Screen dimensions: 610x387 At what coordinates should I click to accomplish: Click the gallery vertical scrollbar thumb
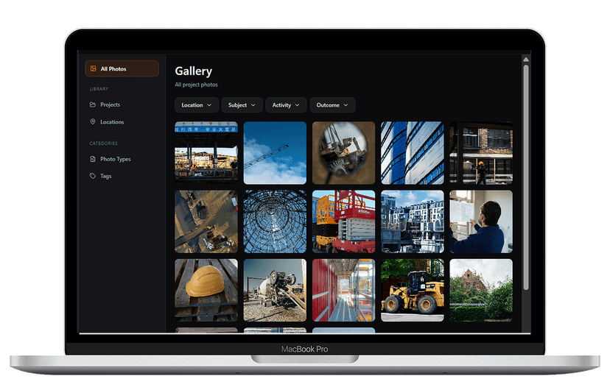[526, 177]
